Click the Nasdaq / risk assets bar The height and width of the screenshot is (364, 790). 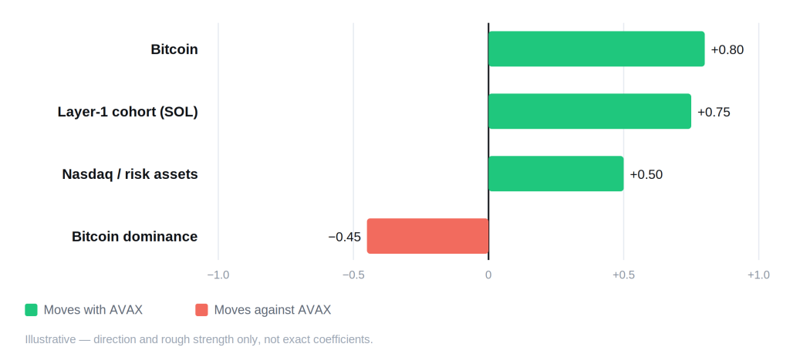coord(555,174)
